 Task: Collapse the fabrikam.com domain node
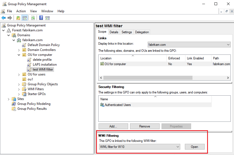tap(14, 40)
